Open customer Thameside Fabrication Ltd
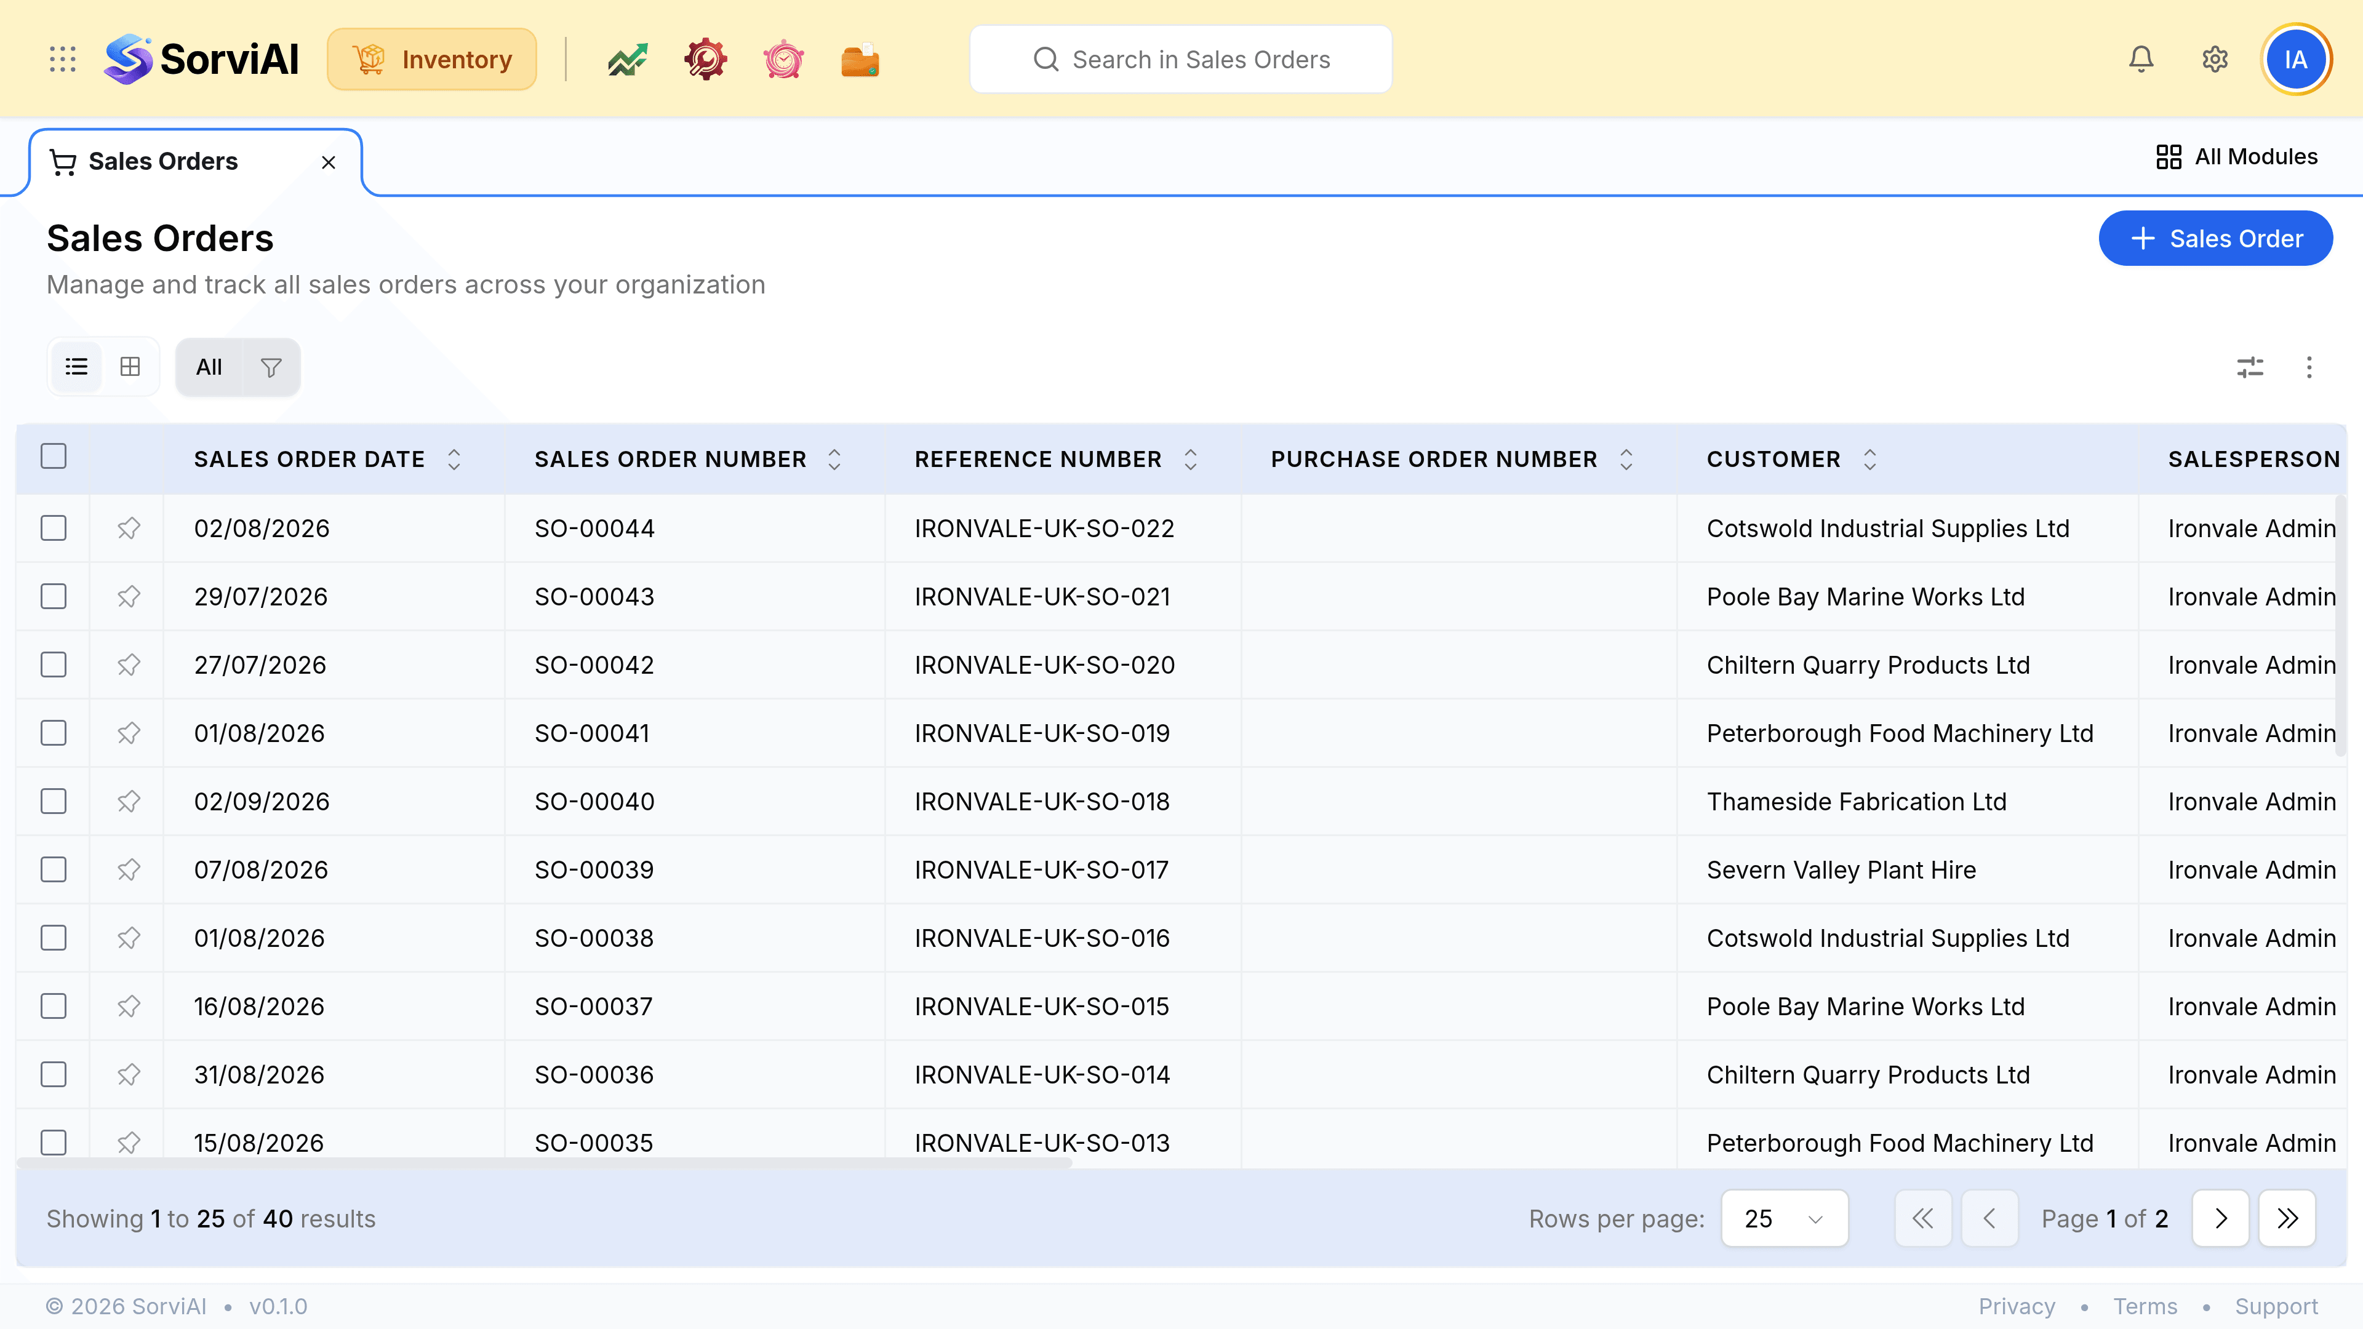Screen dimensions: 2363x1329 coord(1857,802)
